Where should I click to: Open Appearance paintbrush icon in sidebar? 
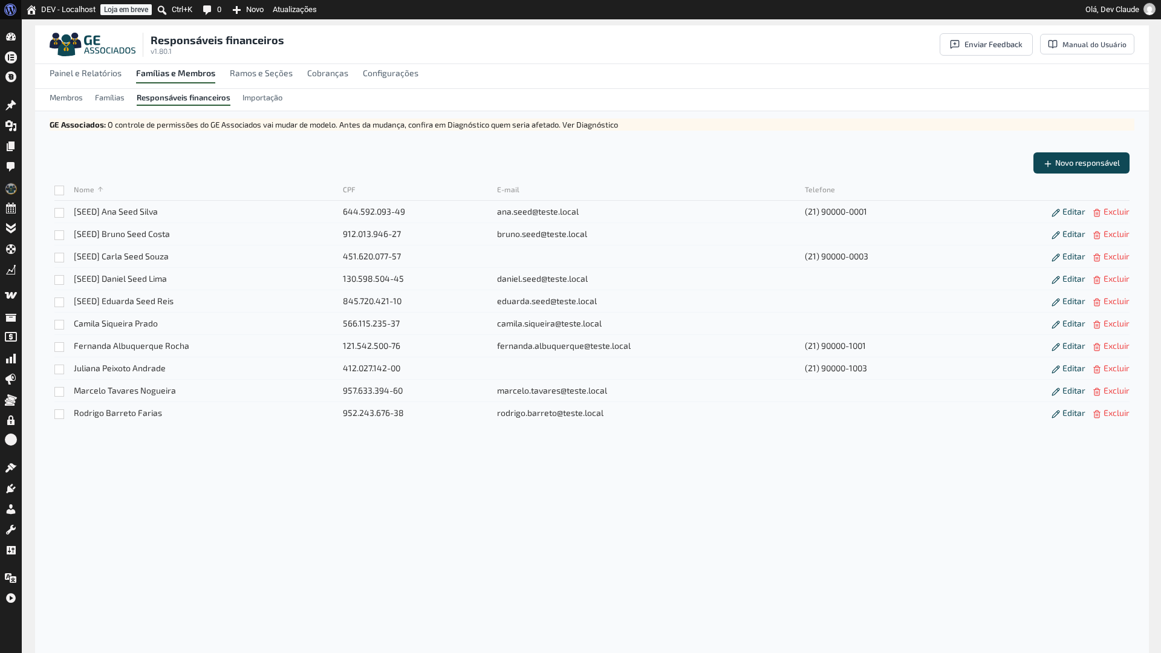11,468
